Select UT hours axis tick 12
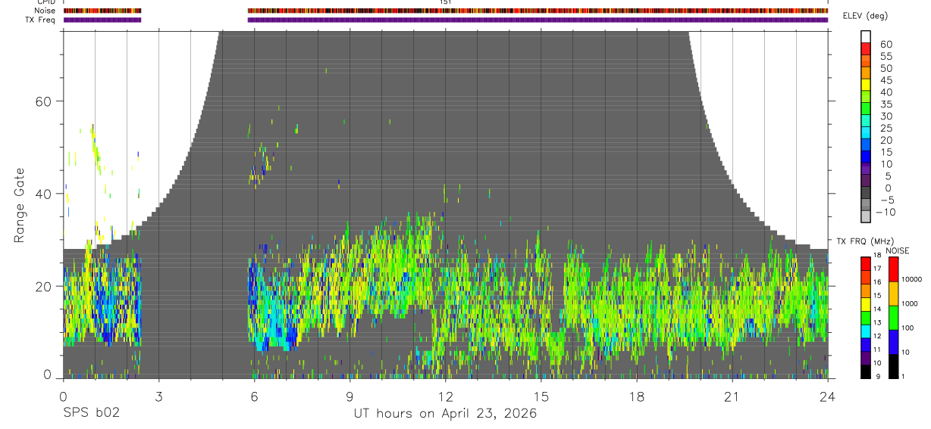The height and width of the screenshot is (429, 931). click(x=445, y=396)
